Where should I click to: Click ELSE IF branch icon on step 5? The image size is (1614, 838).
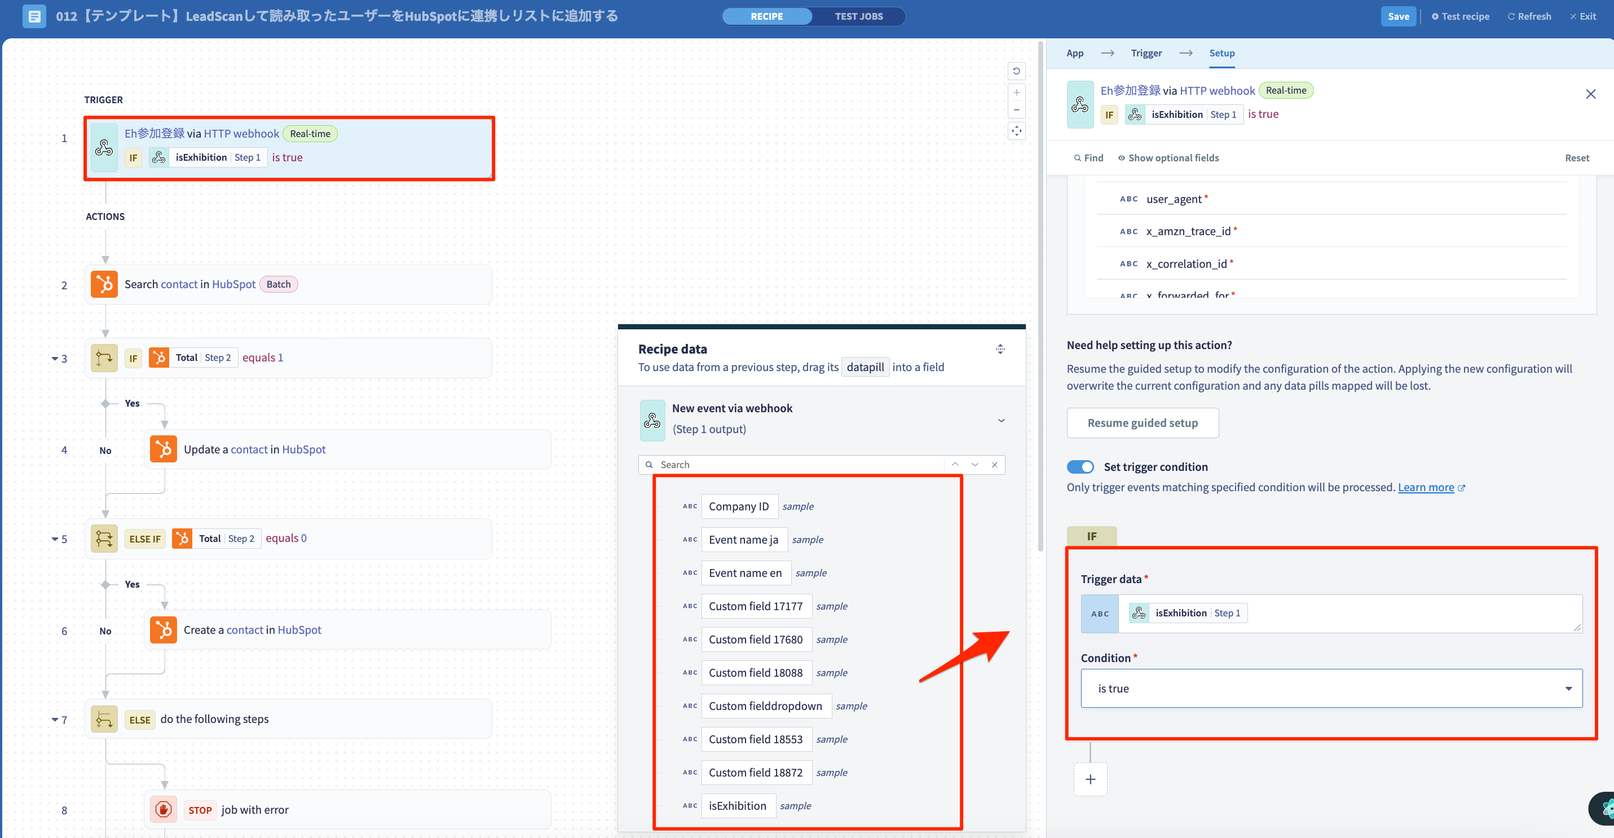pos(104,539)
